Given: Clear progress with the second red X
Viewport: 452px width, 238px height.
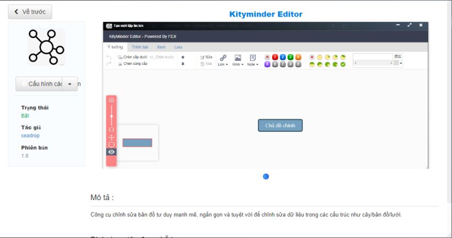Looking at the screenshot, I should [x=312, y=57].
